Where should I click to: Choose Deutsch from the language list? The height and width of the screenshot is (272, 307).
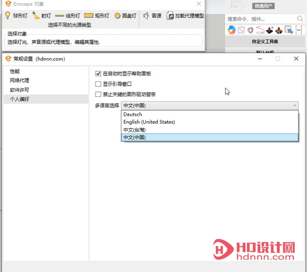210,114
